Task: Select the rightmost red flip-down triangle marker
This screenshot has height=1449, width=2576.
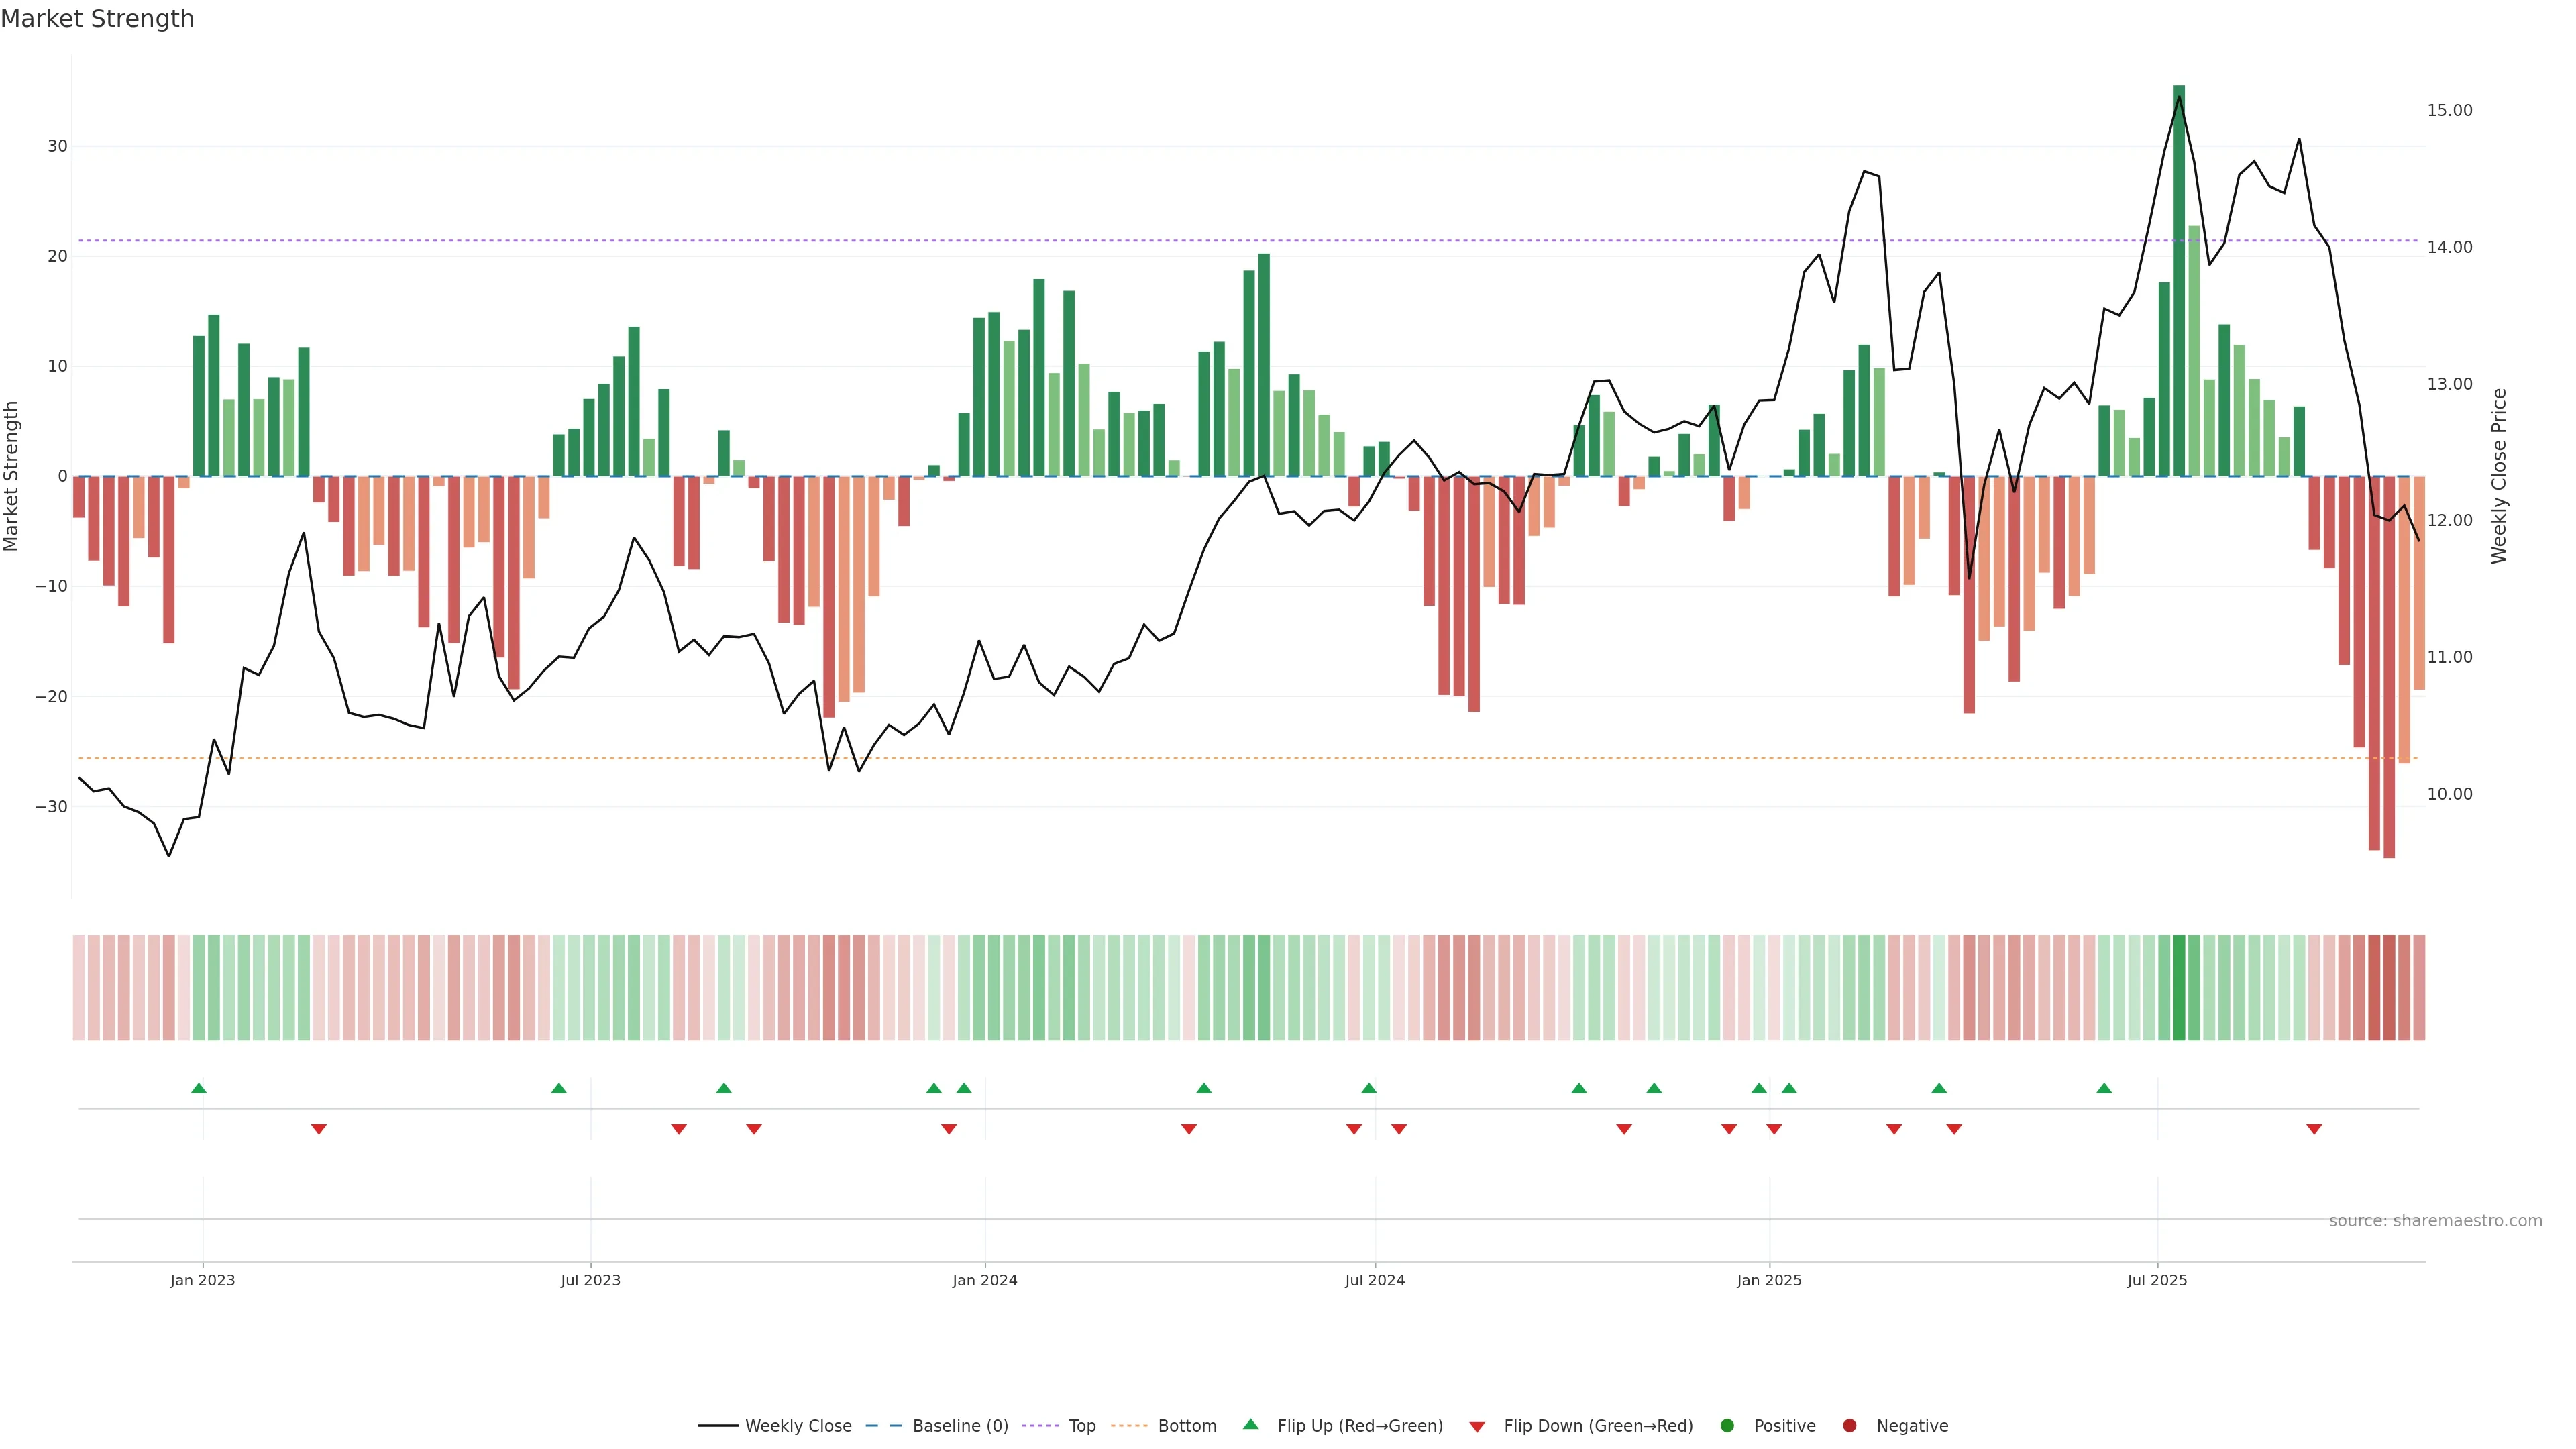Action: tap(2314, 1129)
